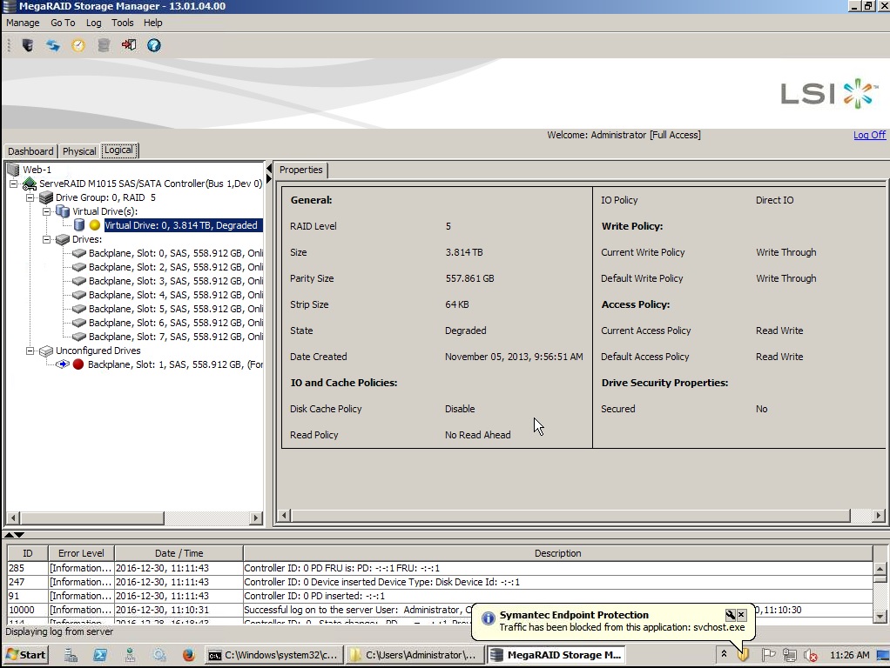Click the muted volume tray icon

(x=811, y=655)
